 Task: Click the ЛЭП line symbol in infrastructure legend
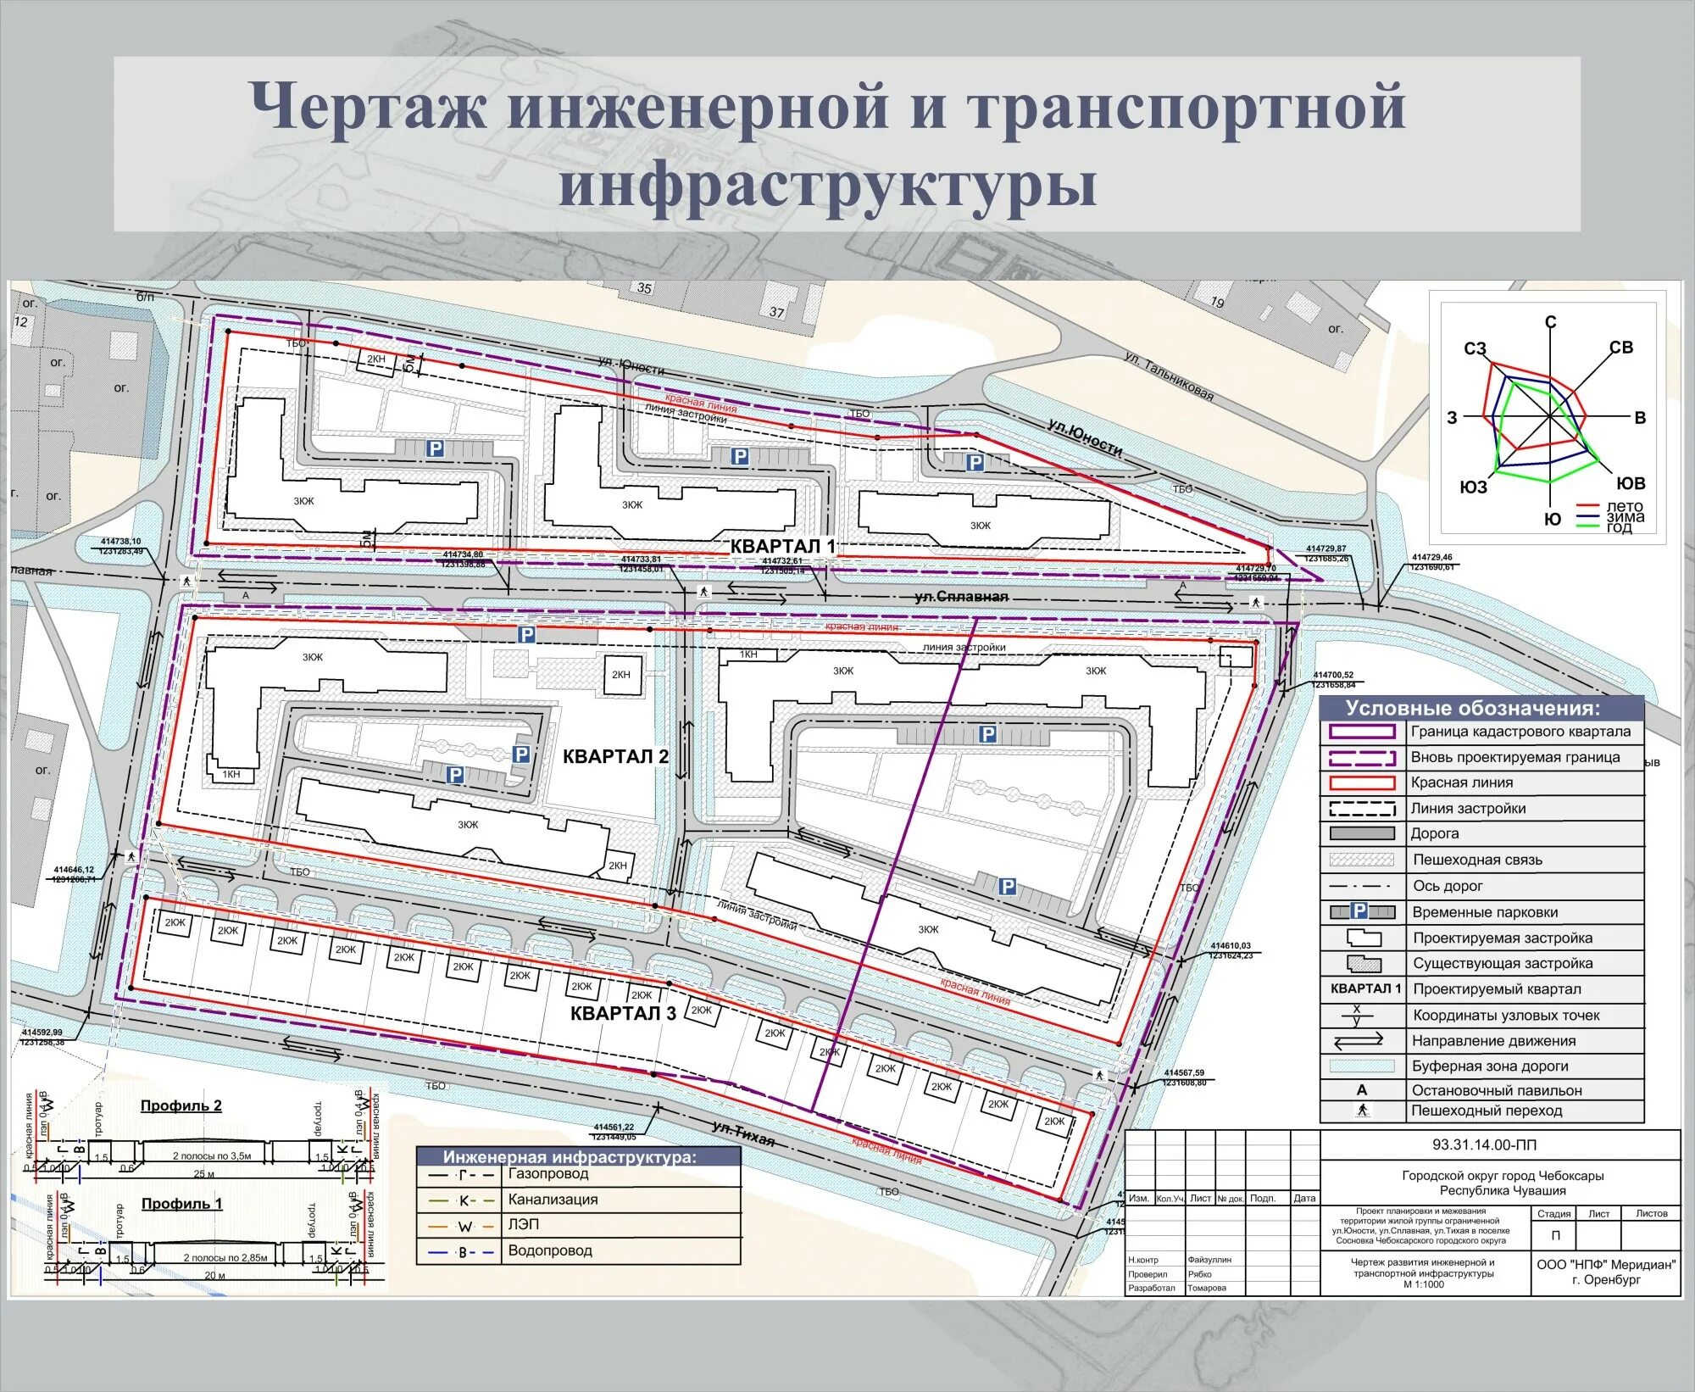tap(462, 1226)
